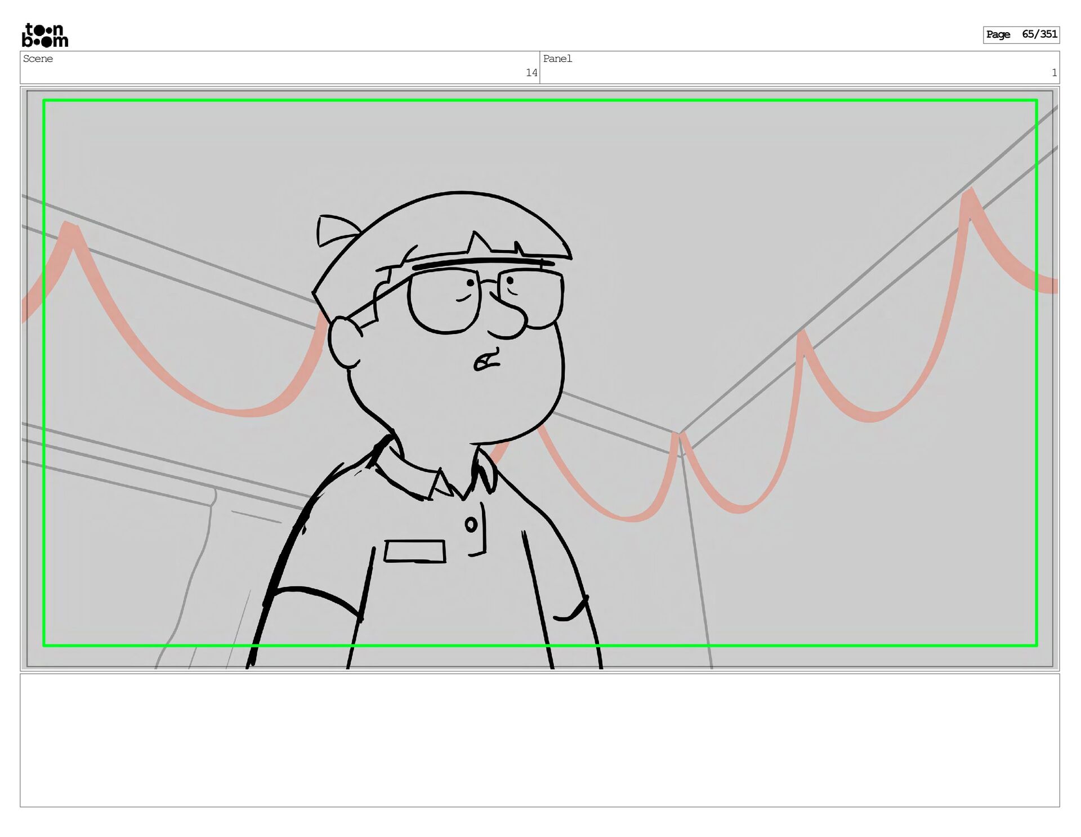Select the Panel label text
Viewport: 1081px width, 837px height.
(557, 59)
